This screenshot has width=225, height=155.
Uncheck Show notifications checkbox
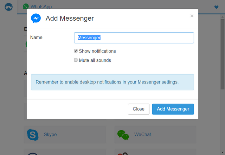click(76, 51)
